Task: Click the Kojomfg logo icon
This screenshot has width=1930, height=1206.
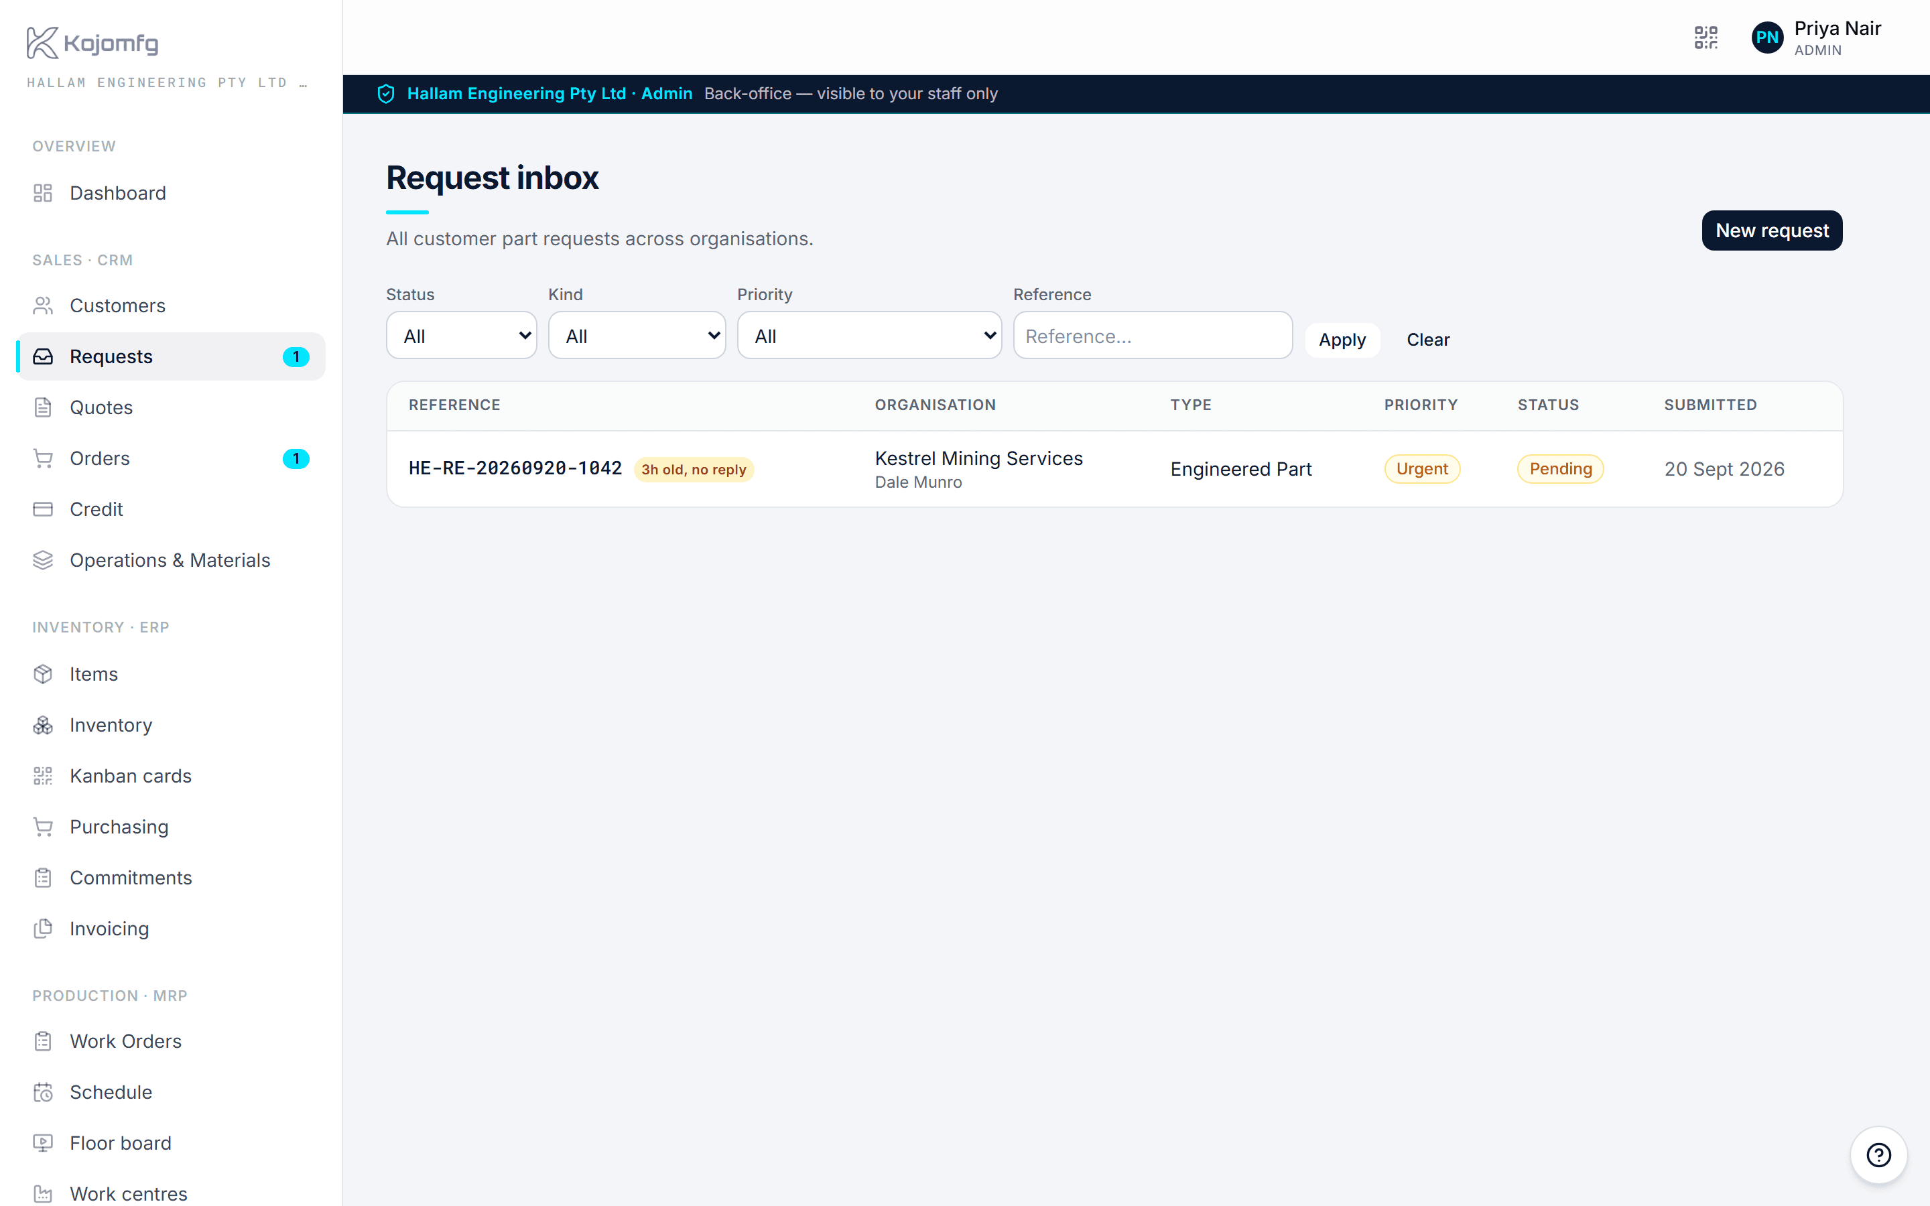Action: [42, 42]
